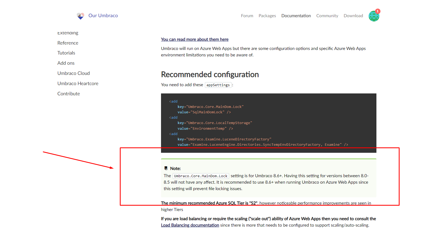Open the Packages menu item
The image size is (430, 236).
[267, 16]
